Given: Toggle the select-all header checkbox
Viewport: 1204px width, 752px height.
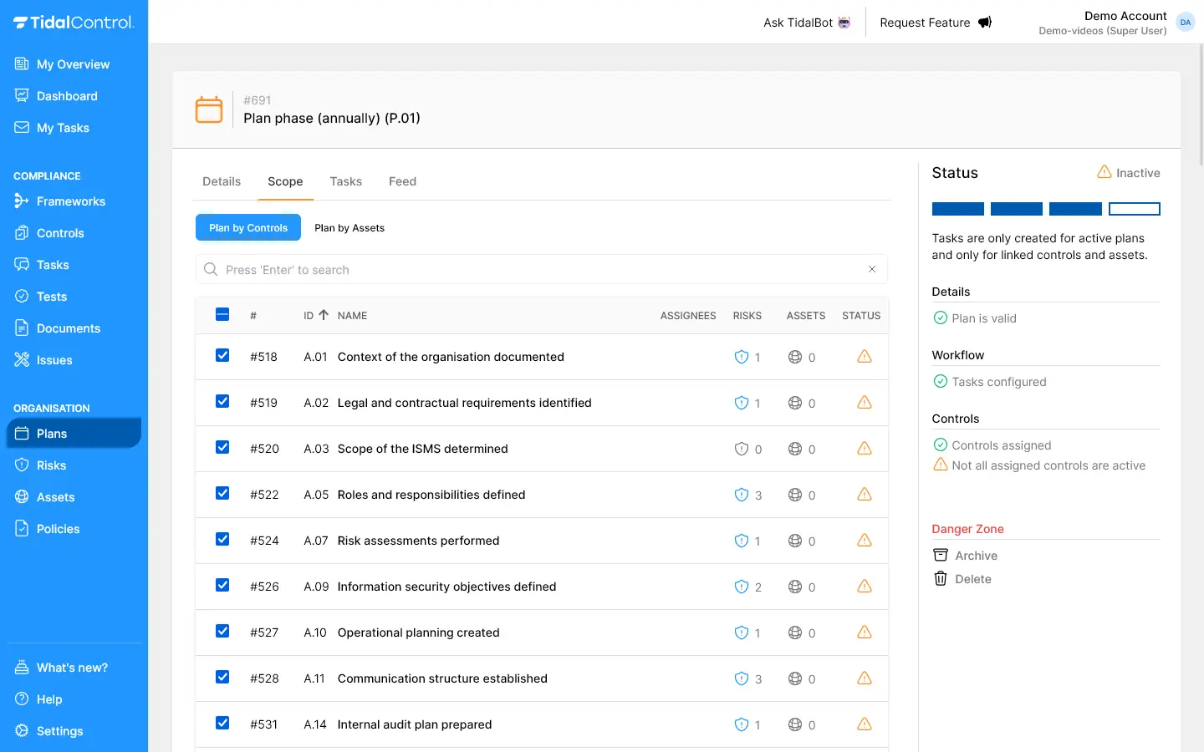Looking at the screenshot, I should click(x=222, y=315).
